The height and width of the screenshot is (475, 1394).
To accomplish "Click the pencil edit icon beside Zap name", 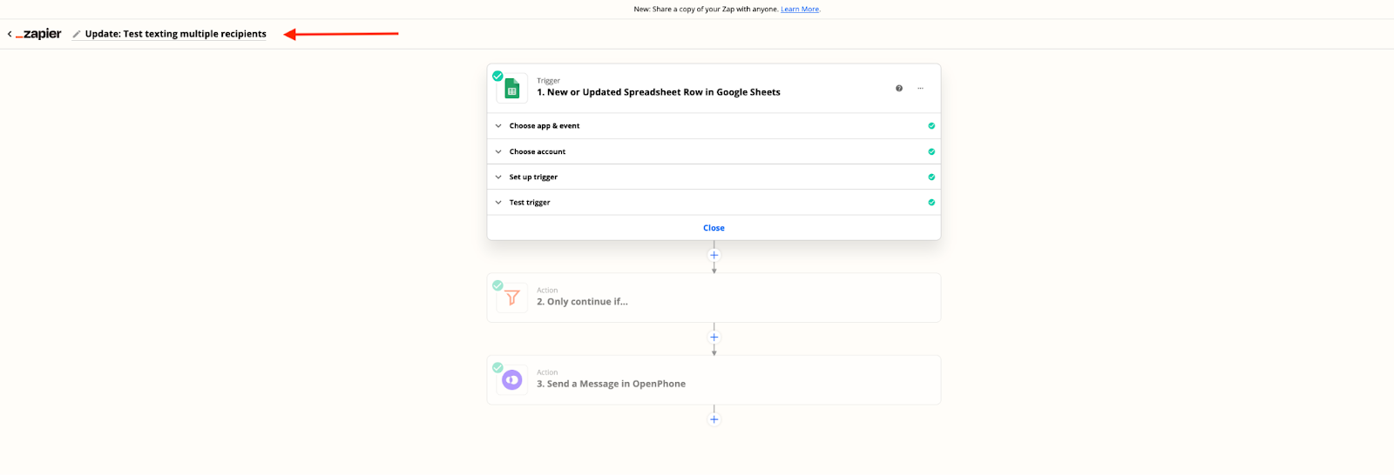I will pos(77,34).
